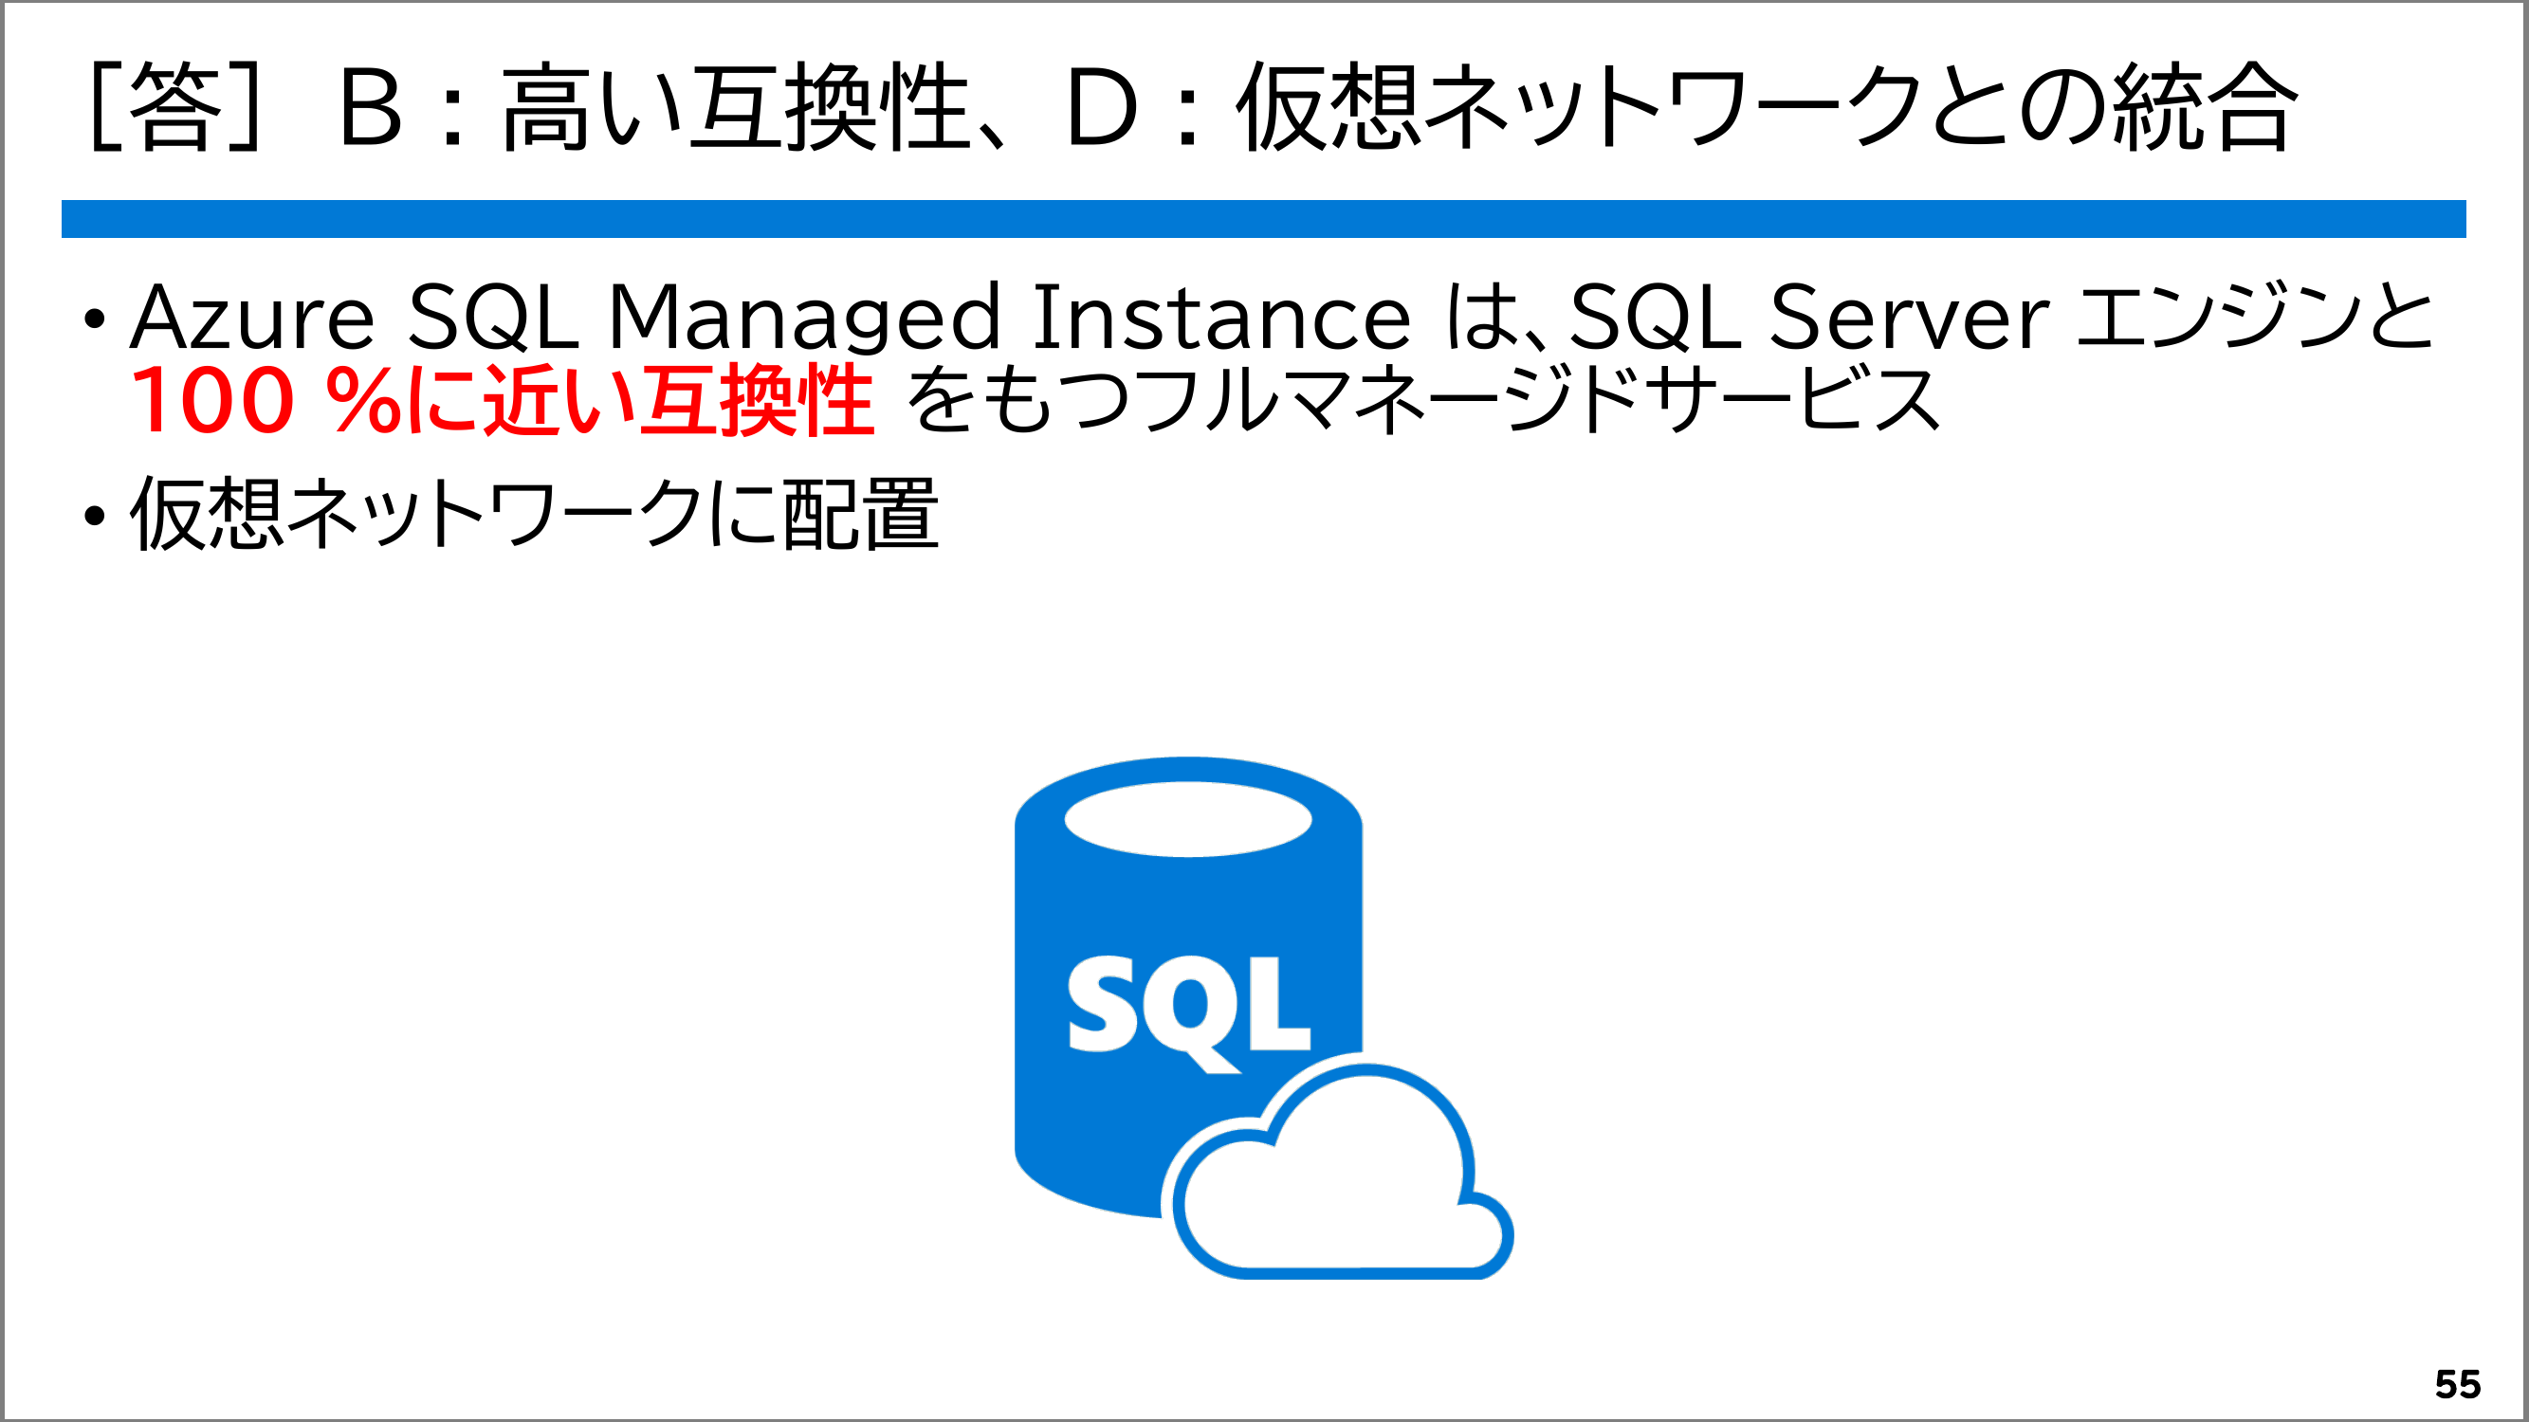Click the red text 100 %に近い互換性
This screenshot has width=2529, height=1422.
[x=501, y=400]
